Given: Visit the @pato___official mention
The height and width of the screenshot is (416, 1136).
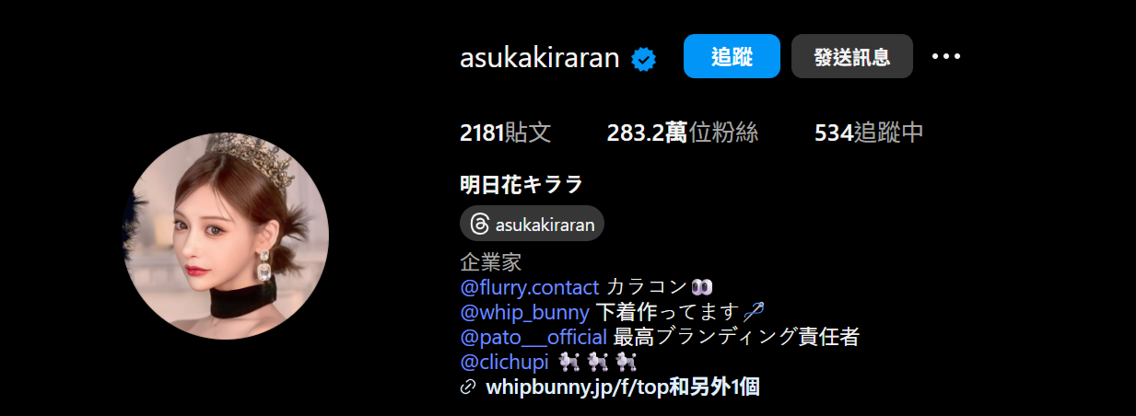Looking at the screenshot, I should [533, 337].
